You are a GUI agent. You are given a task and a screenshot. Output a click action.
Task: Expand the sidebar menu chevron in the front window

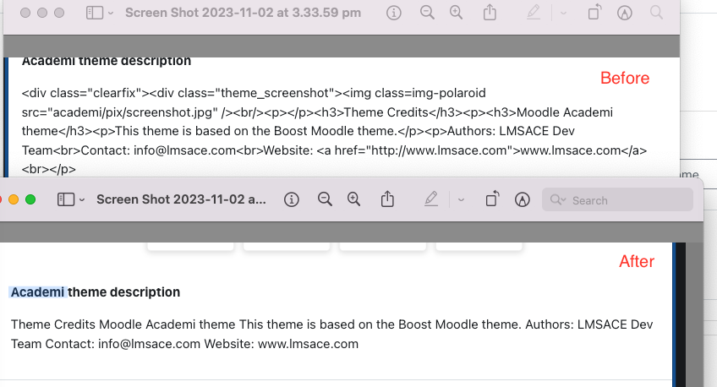click(82, 199)
